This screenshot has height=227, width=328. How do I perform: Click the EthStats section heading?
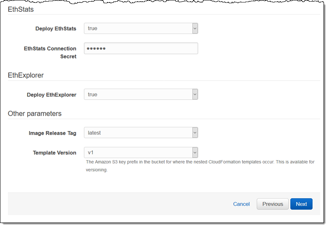[21, 8]
